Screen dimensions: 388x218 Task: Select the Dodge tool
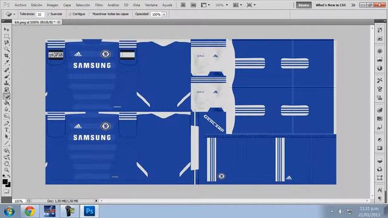7,116
